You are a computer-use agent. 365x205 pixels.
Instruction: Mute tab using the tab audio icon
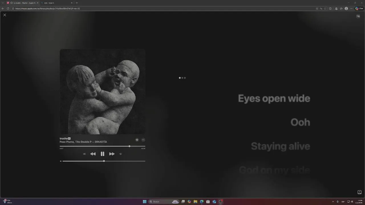pos(11,3)
